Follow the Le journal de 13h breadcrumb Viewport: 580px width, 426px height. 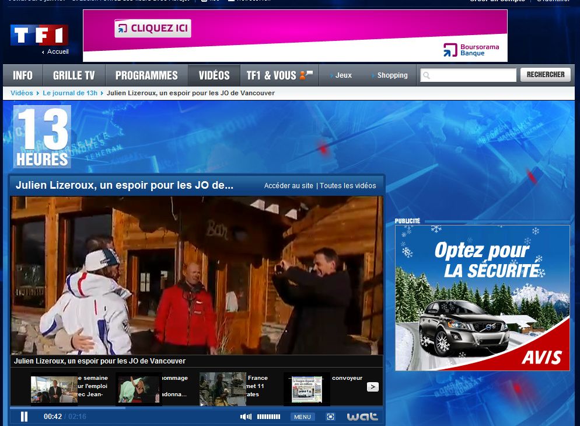(70, 93)
